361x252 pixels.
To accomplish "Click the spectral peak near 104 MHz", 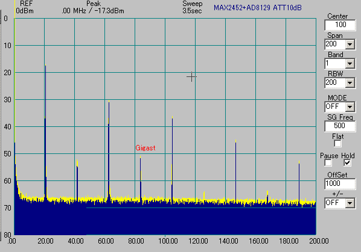I will tap(172, 158).
